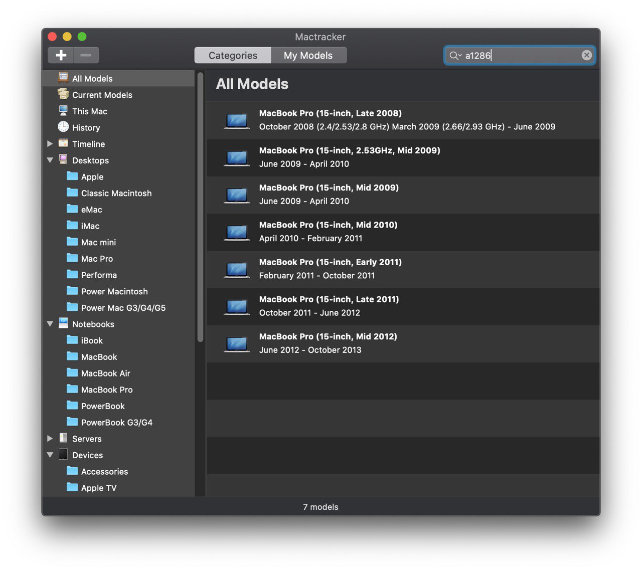Click the Performa folder icon
This screenshot has height=571, width=642.
(72, 274)
